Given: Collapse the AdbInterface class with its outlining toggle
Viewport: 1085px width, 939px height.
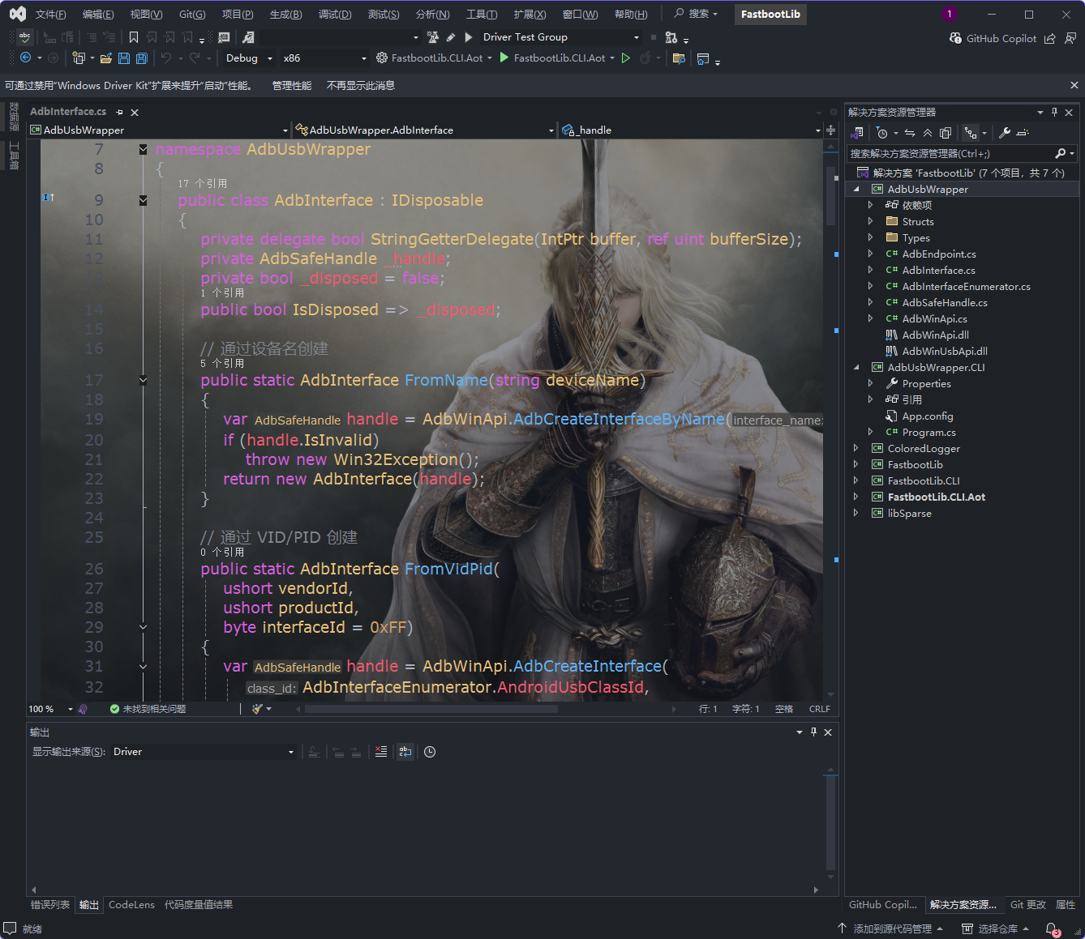Looking at the screenshot, I should point(143,199).
